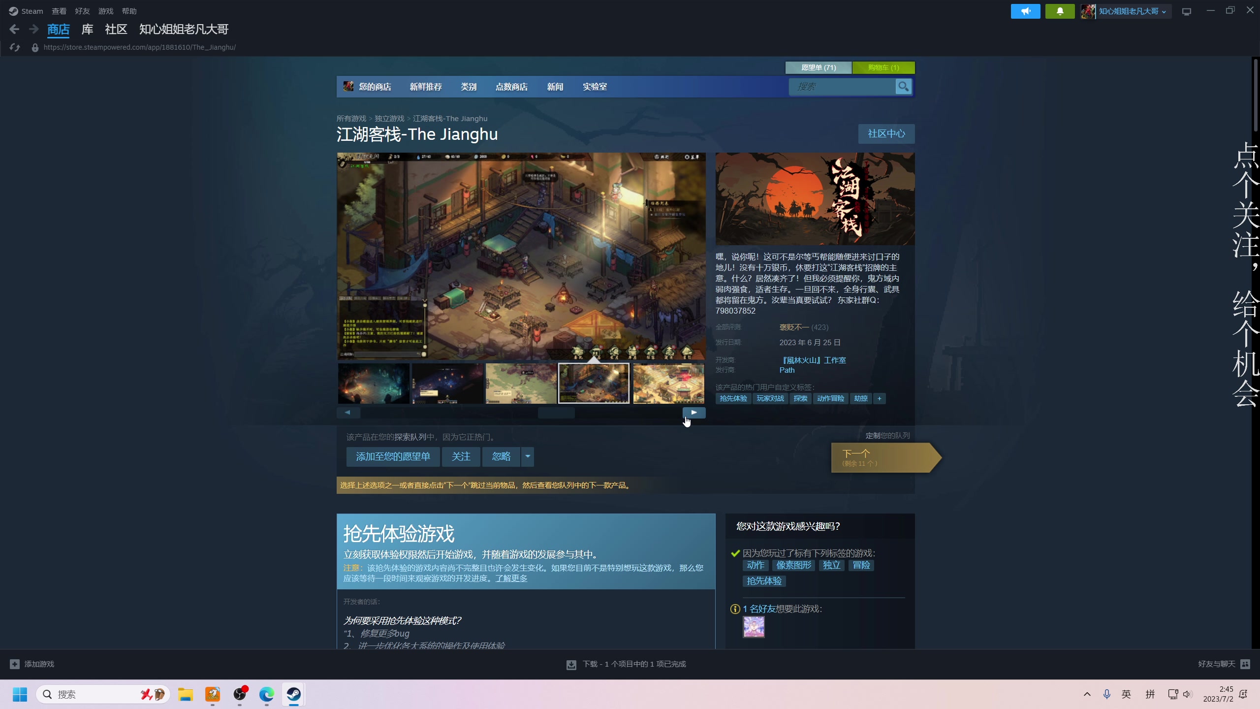Open the 帮助 help menu
The image size is (1260, 709).
(129, 11)
